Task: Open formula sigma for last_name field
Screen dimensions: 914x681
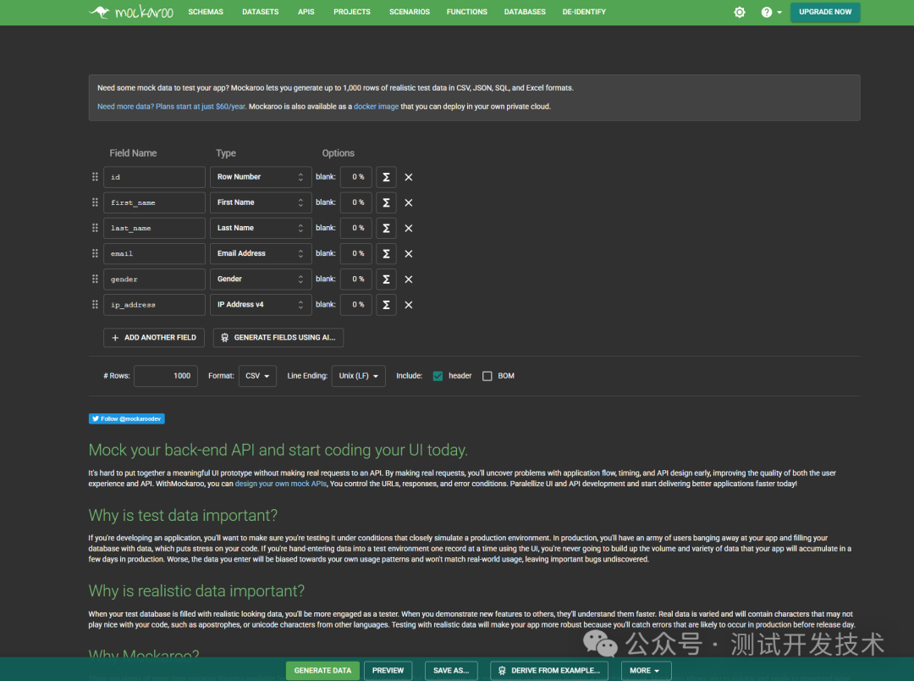Action: [386, 228]
